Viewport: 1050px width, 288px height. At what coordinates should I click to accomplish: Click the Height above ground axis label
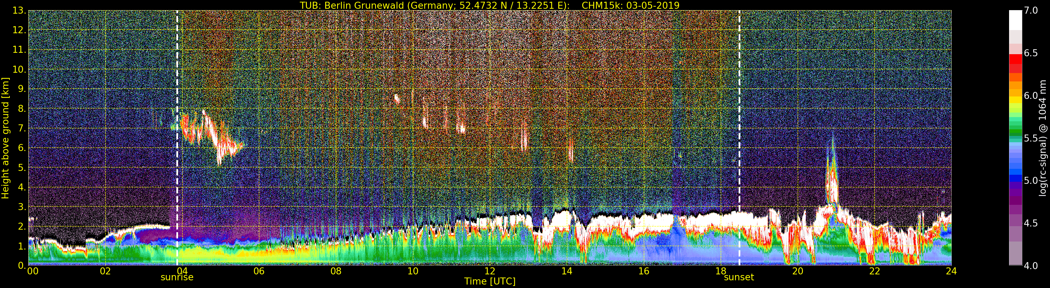[x=5, y=138]
